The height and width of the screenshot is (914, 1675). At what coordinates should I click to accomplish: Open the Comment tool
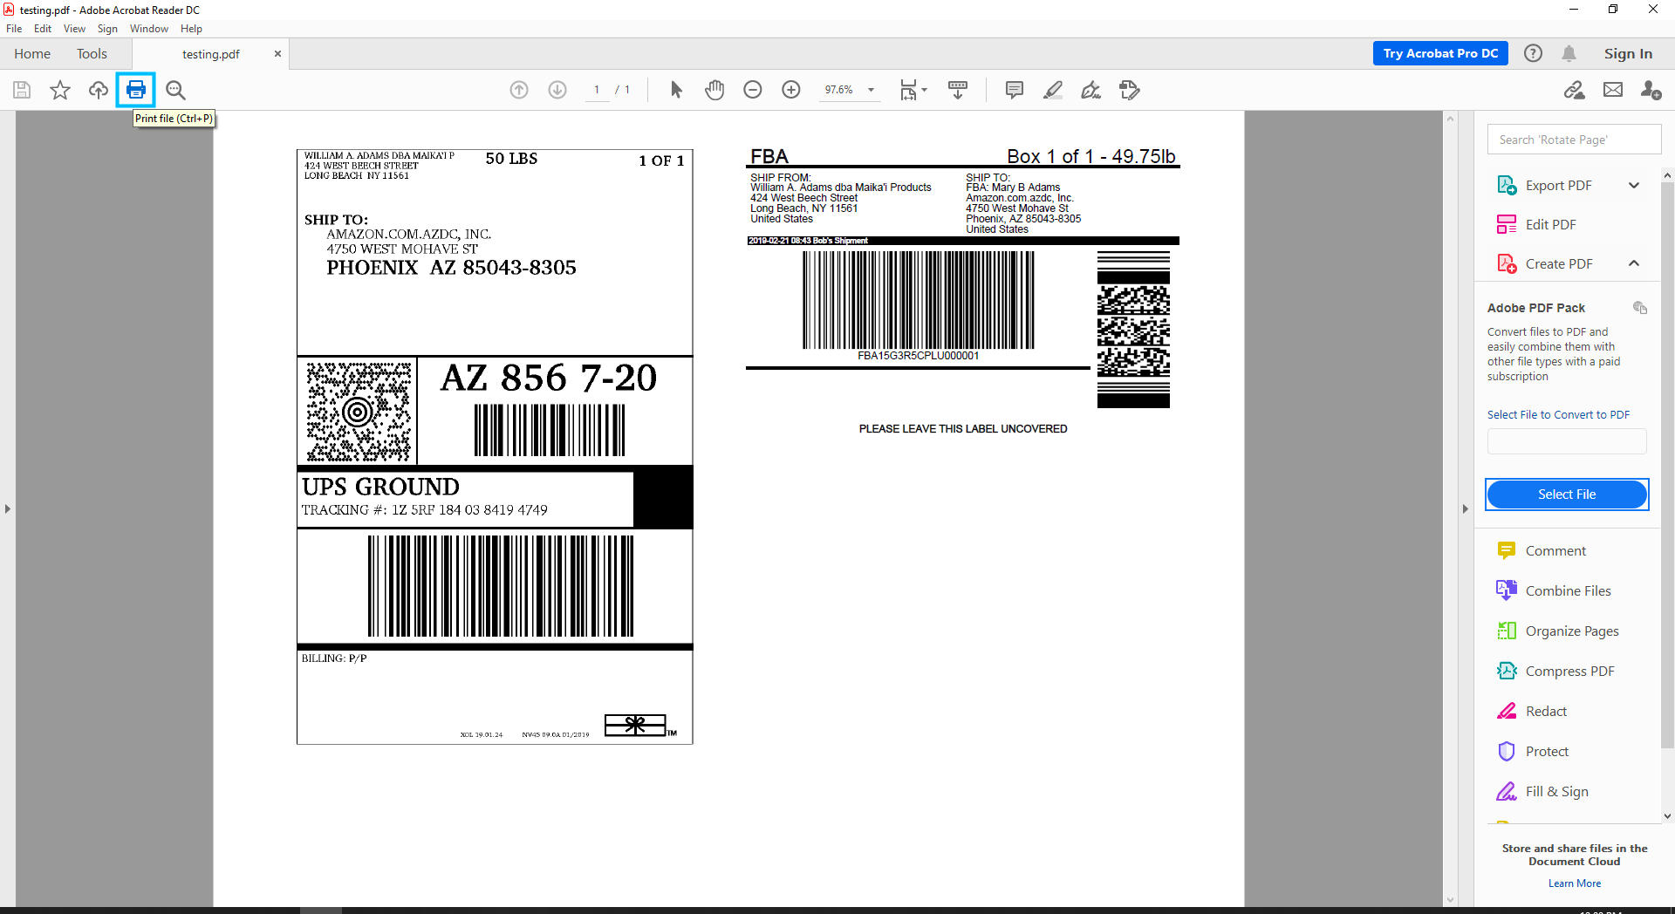(1555, 550)
